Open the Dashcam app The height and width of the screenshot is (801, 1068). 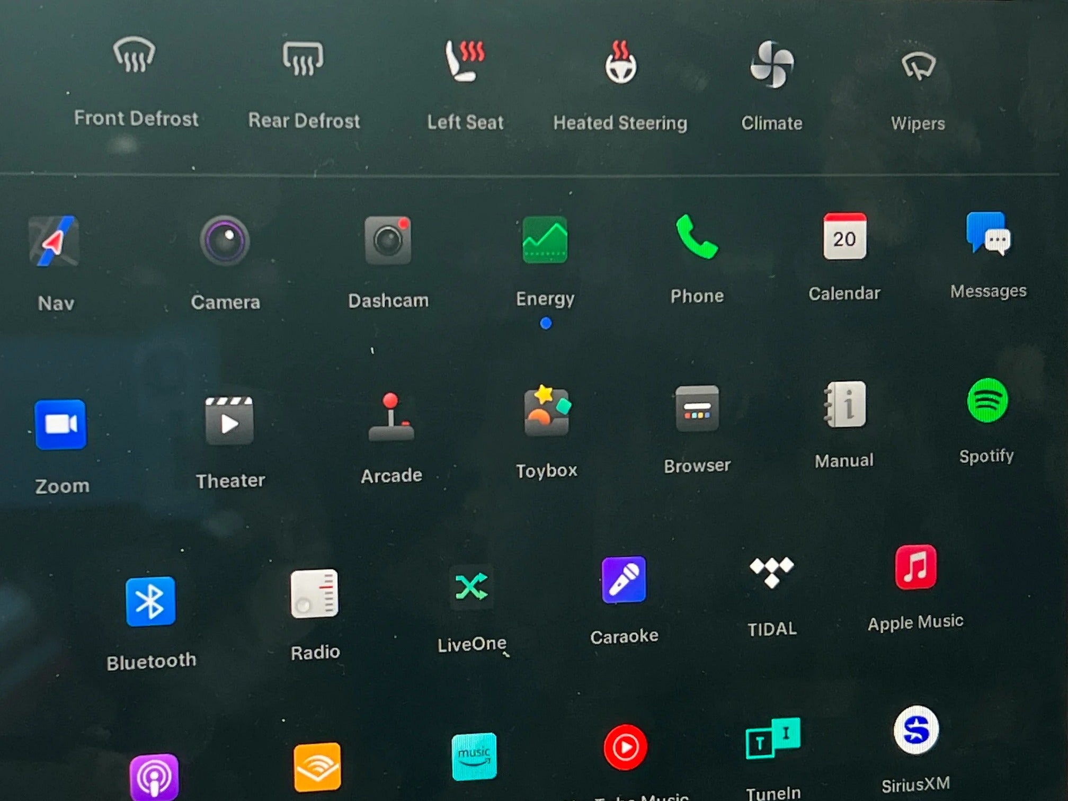(x=388, y=240)
